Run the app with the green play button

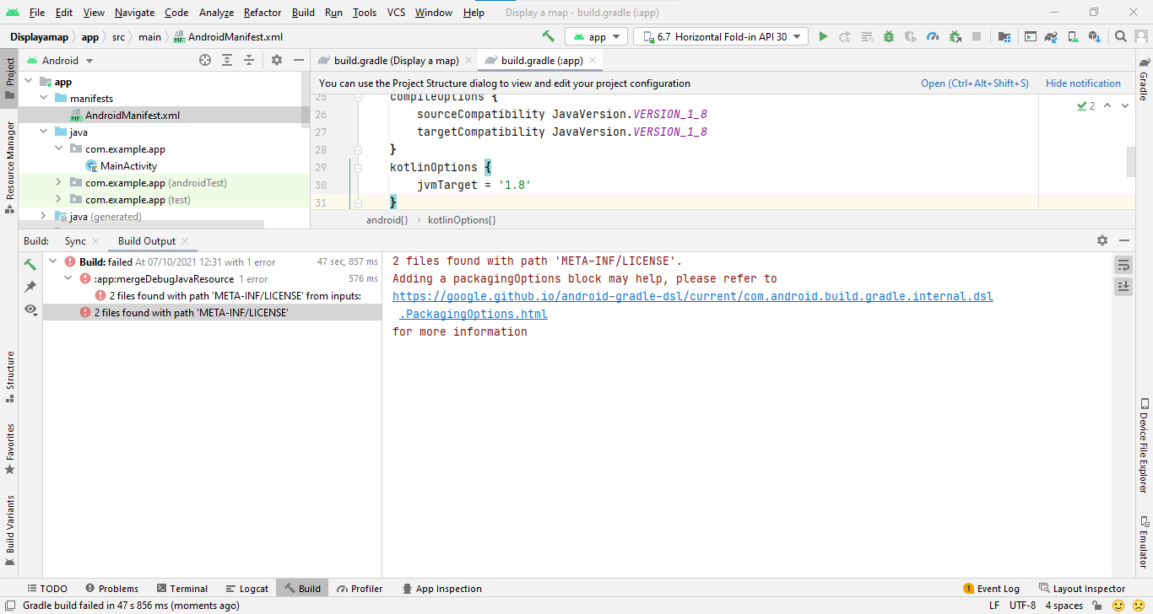pos(824,36)
